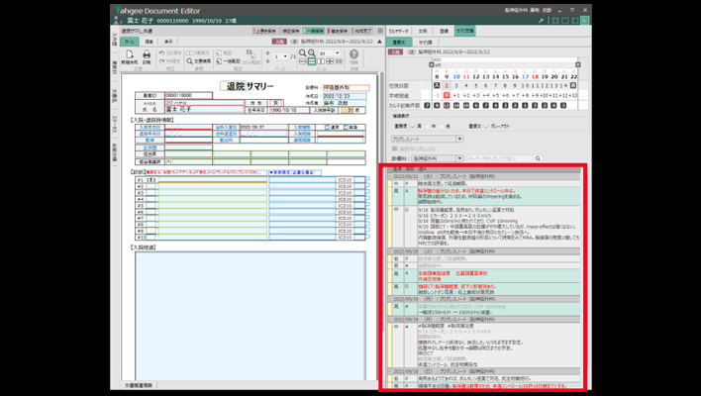Click the diagnosis #1 name field
The image size is (701, 396).
click(x=213, y=179)
